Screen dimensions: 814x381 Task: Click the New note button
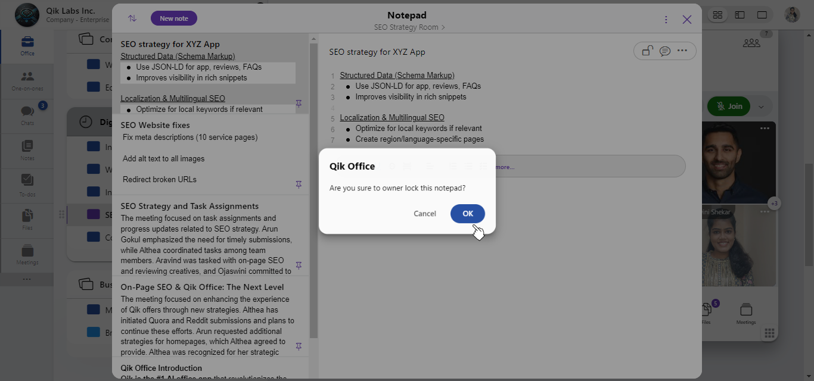(173, 18)
